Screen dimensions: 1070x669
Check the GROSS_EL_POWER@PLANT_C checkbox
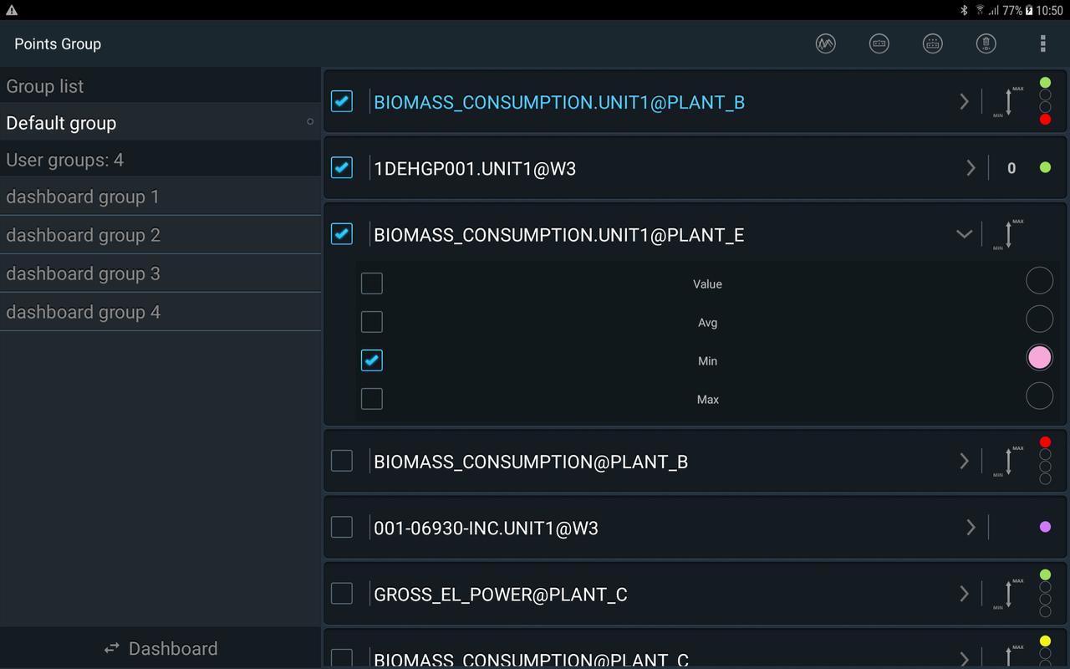click(x=342, y=593)
